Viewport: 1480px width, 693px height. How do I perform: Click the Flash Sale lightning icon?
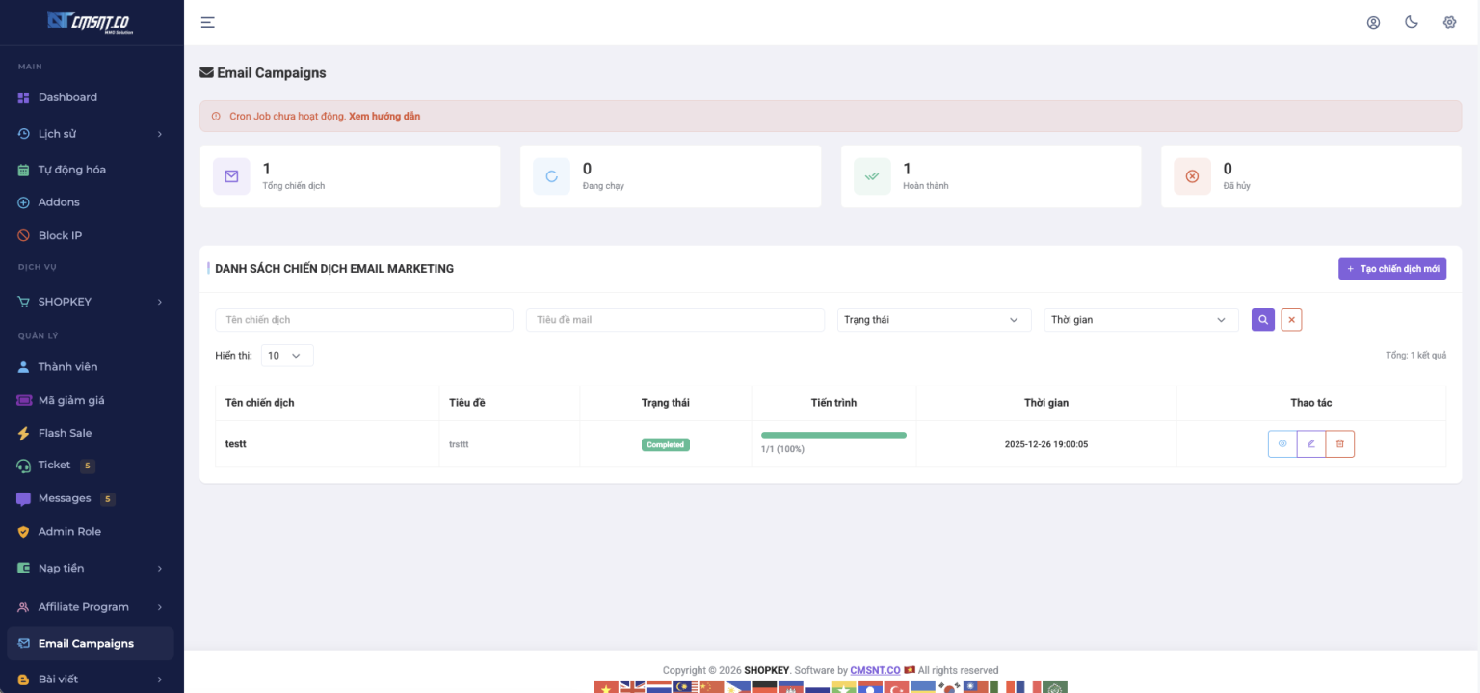click(x=24, y=434)
